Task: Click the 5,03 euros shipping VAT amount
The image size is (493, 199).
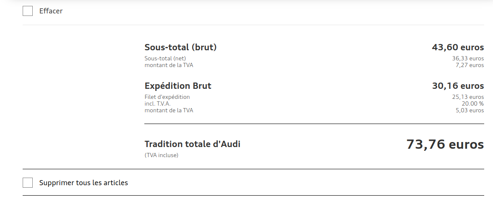Action: pyautogui.click(x=470, y=110)
